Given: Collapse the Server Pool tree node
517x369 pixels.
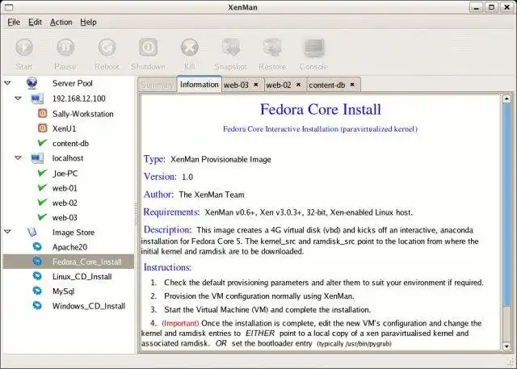Looking at the screenshot, I should (7, 83).
